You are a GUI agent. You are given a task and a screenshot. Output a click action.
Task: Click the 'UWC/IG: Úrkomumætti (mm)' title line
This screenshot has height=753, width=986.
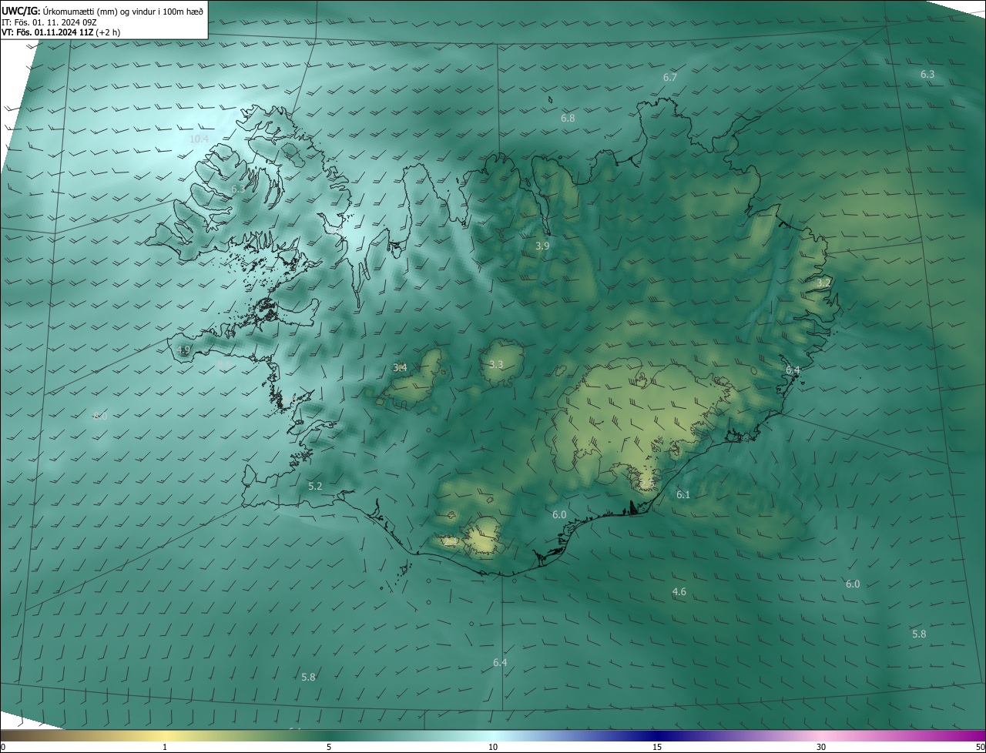click(x=102, y=10)
